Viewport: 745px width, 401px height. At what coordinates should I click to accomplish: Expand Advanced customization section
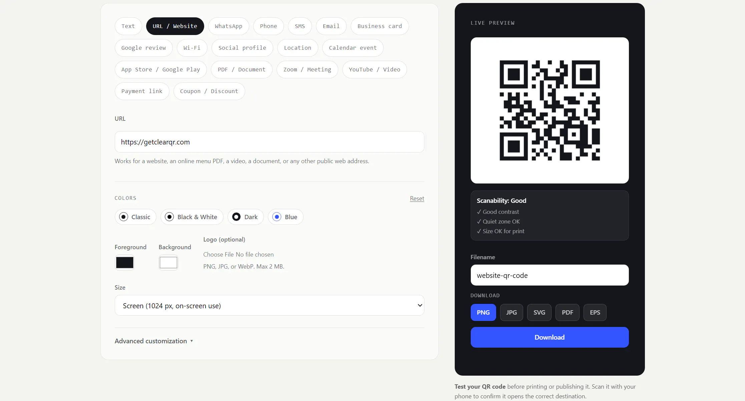click(x=154, y=341)
